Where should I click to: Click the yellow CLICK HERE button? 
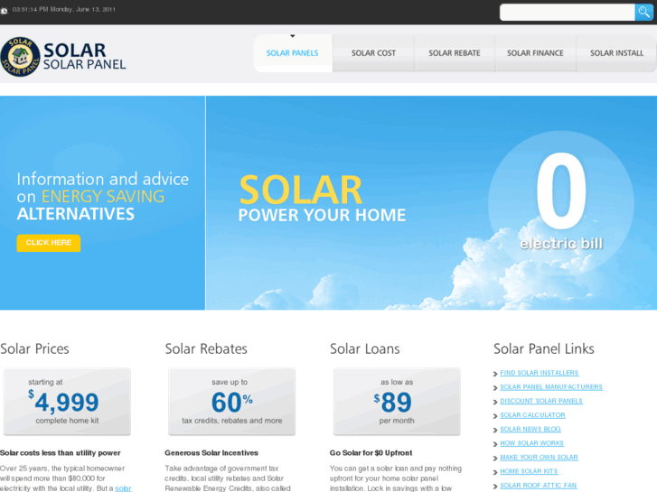click(x=49, y=243)
